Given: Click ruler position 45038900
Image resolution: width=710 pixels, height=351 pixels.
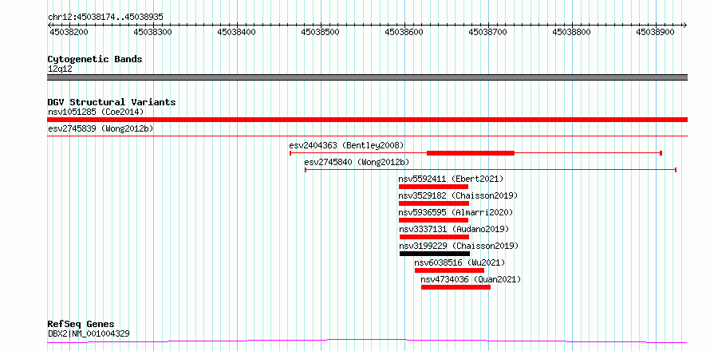Looking at the screenshot, I should click(655, 32).
